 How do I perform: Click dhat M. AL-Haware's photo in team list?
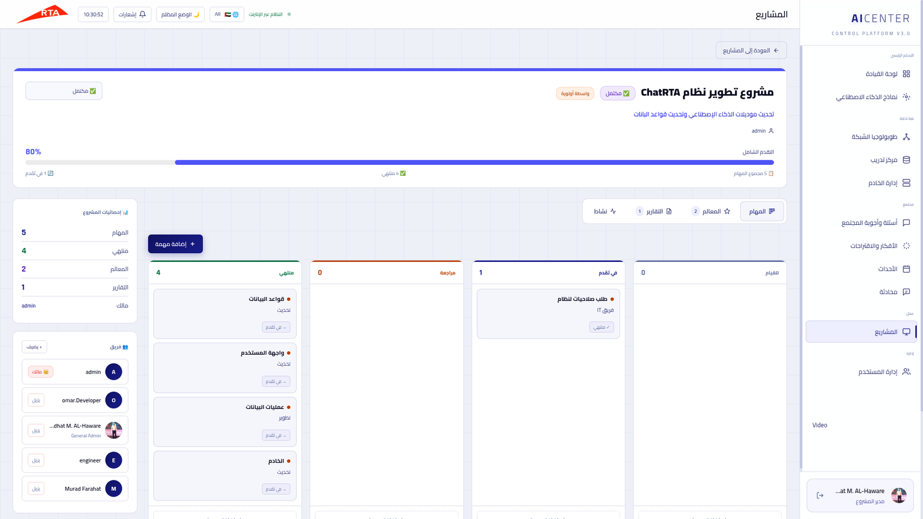click(114, 430)
